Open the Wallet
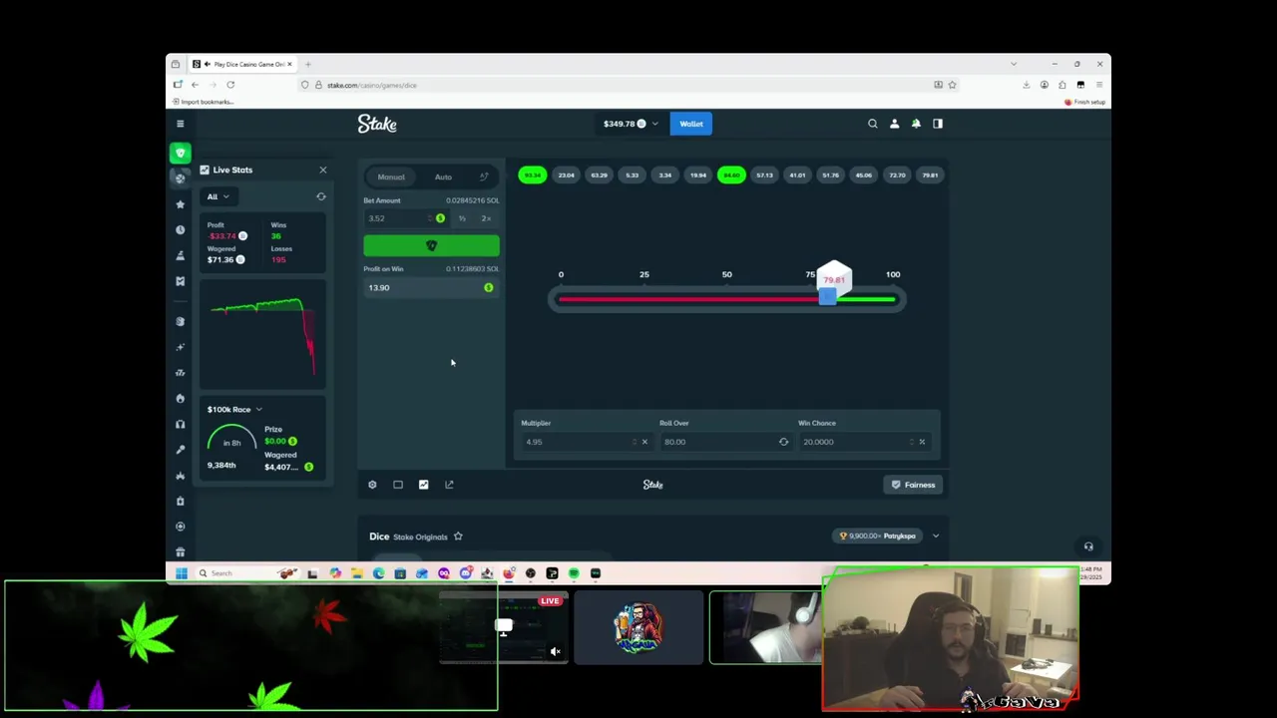This screenshot has height=718, width=1277. point(691,124)
